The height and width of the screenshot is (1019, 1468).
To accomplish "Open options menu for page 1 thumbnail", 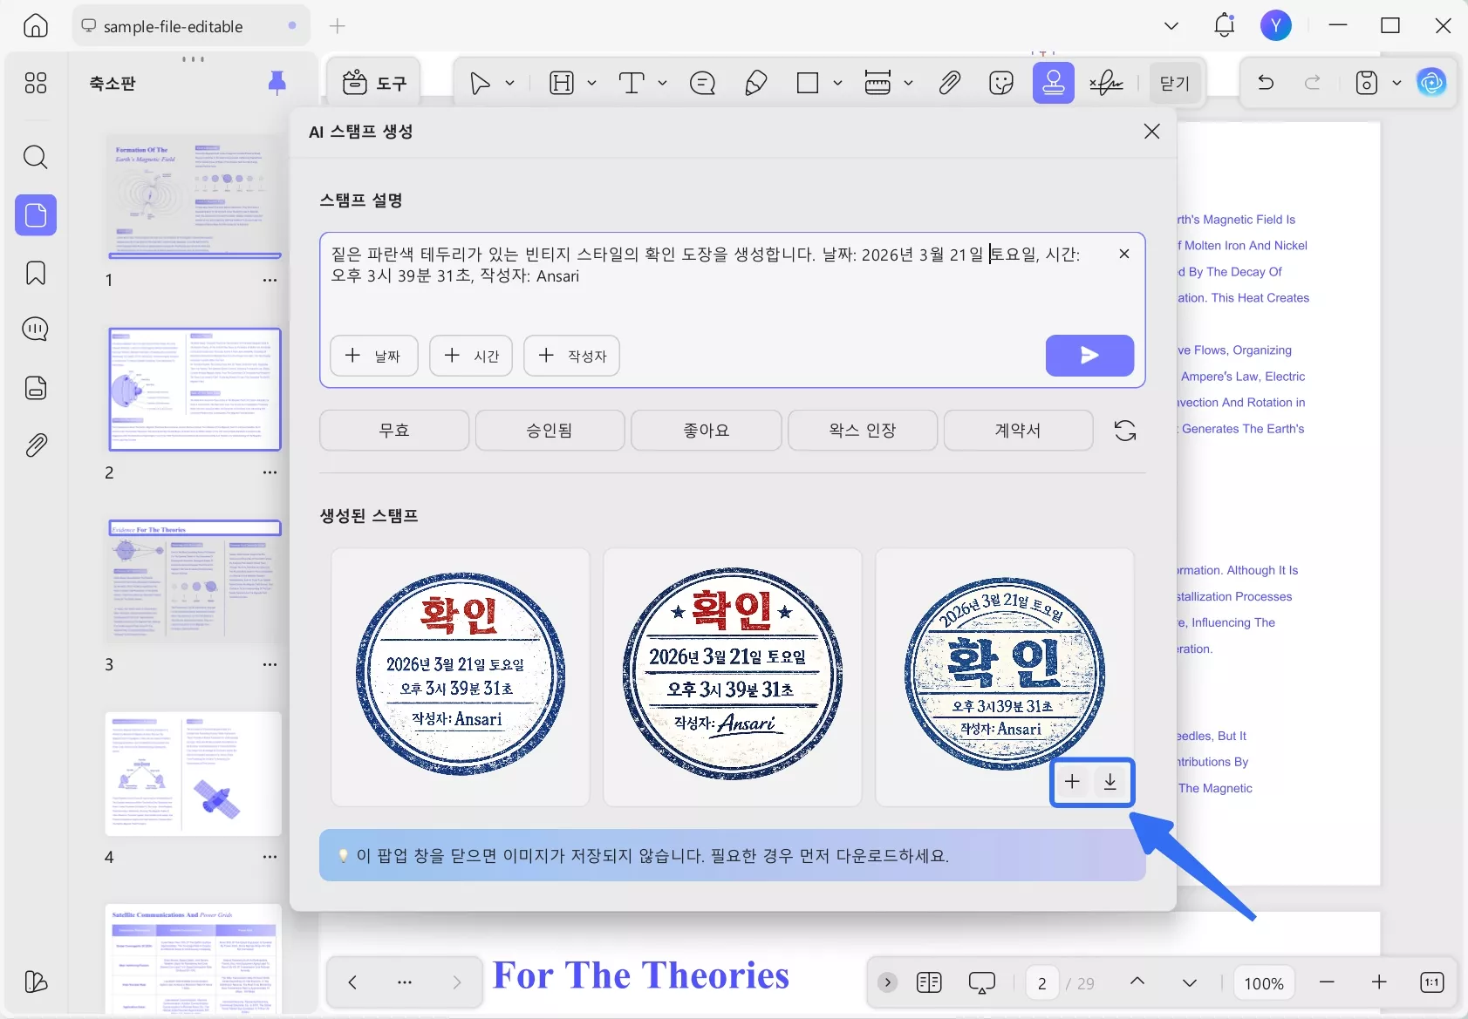I will click(270, 281).
